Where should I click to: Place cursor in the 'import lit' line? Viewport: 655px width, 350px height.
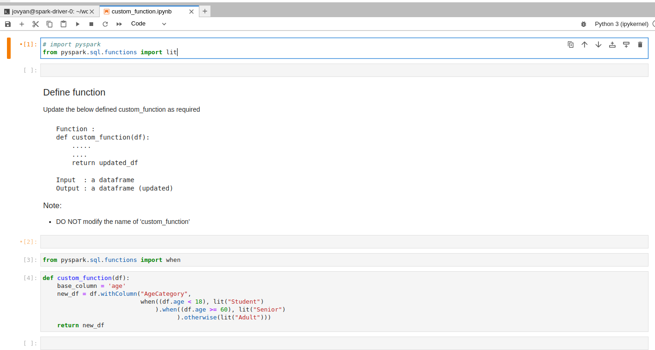(x=110, y=52)
